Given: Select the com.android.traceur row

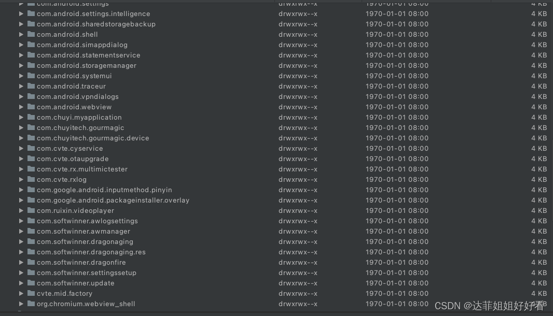Looking at the screenshot, I should click(x=276, y=86).
